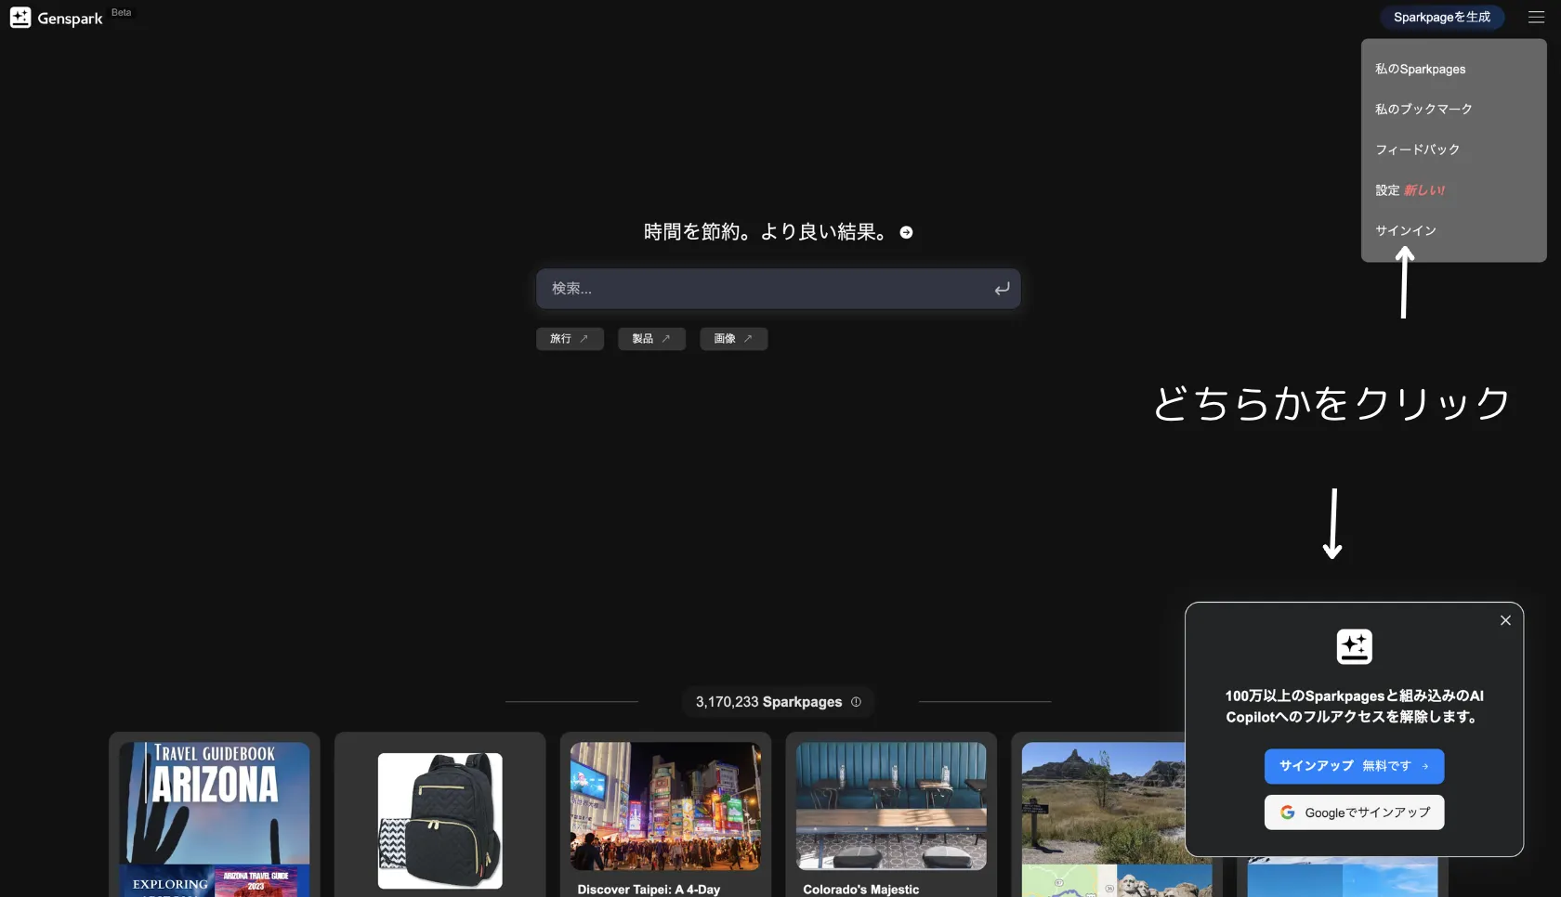Open 私のブックマーク from menu
1561x897 pixels.
coord(1453,110)
